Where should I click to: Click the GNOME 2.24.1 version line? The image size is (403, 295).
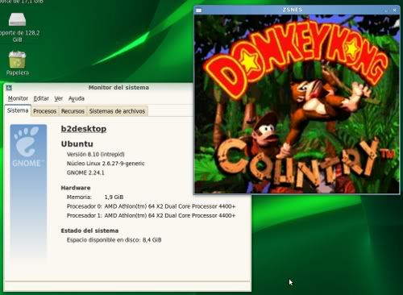pos(85,172)
